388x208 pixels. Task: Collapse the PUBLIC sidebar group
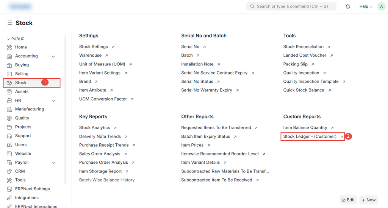[x=9, y=39]
